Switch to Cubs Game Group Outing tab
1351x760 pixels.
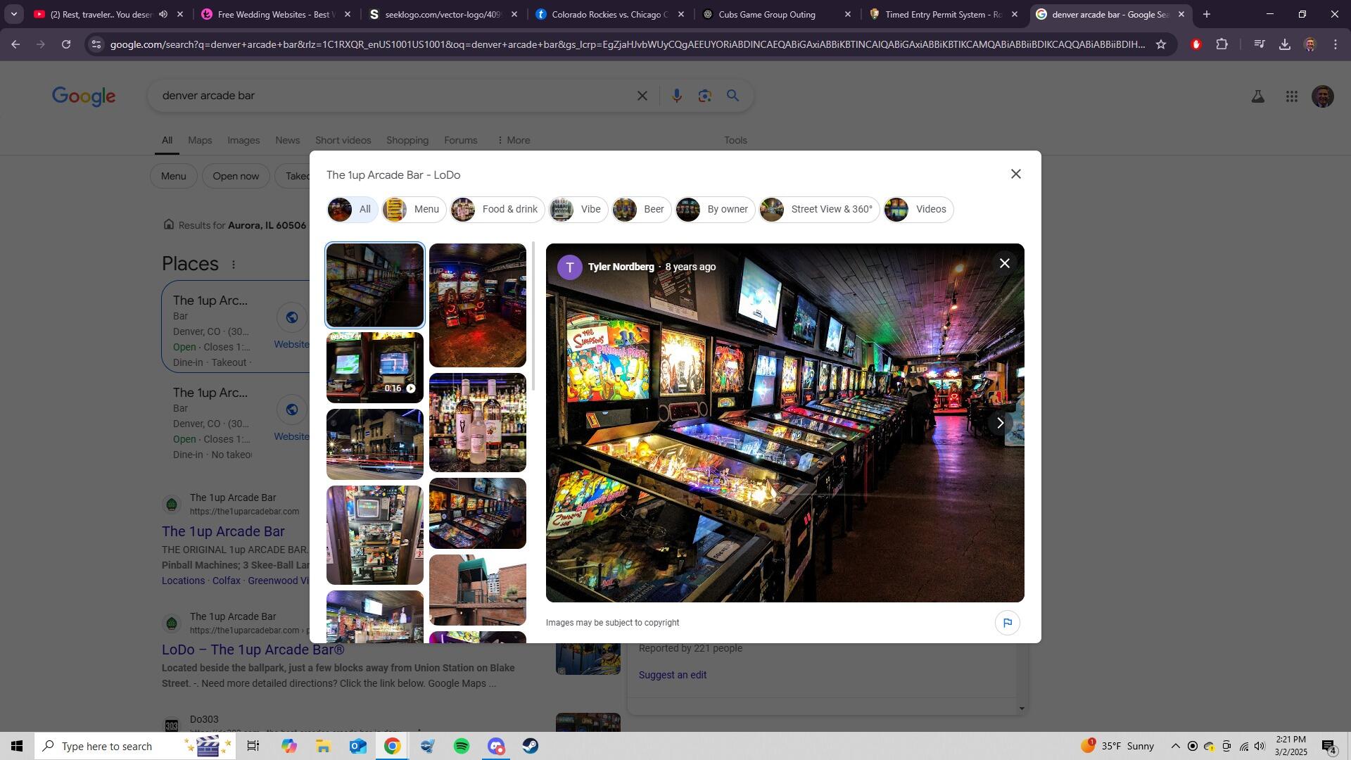click(777, 14)
